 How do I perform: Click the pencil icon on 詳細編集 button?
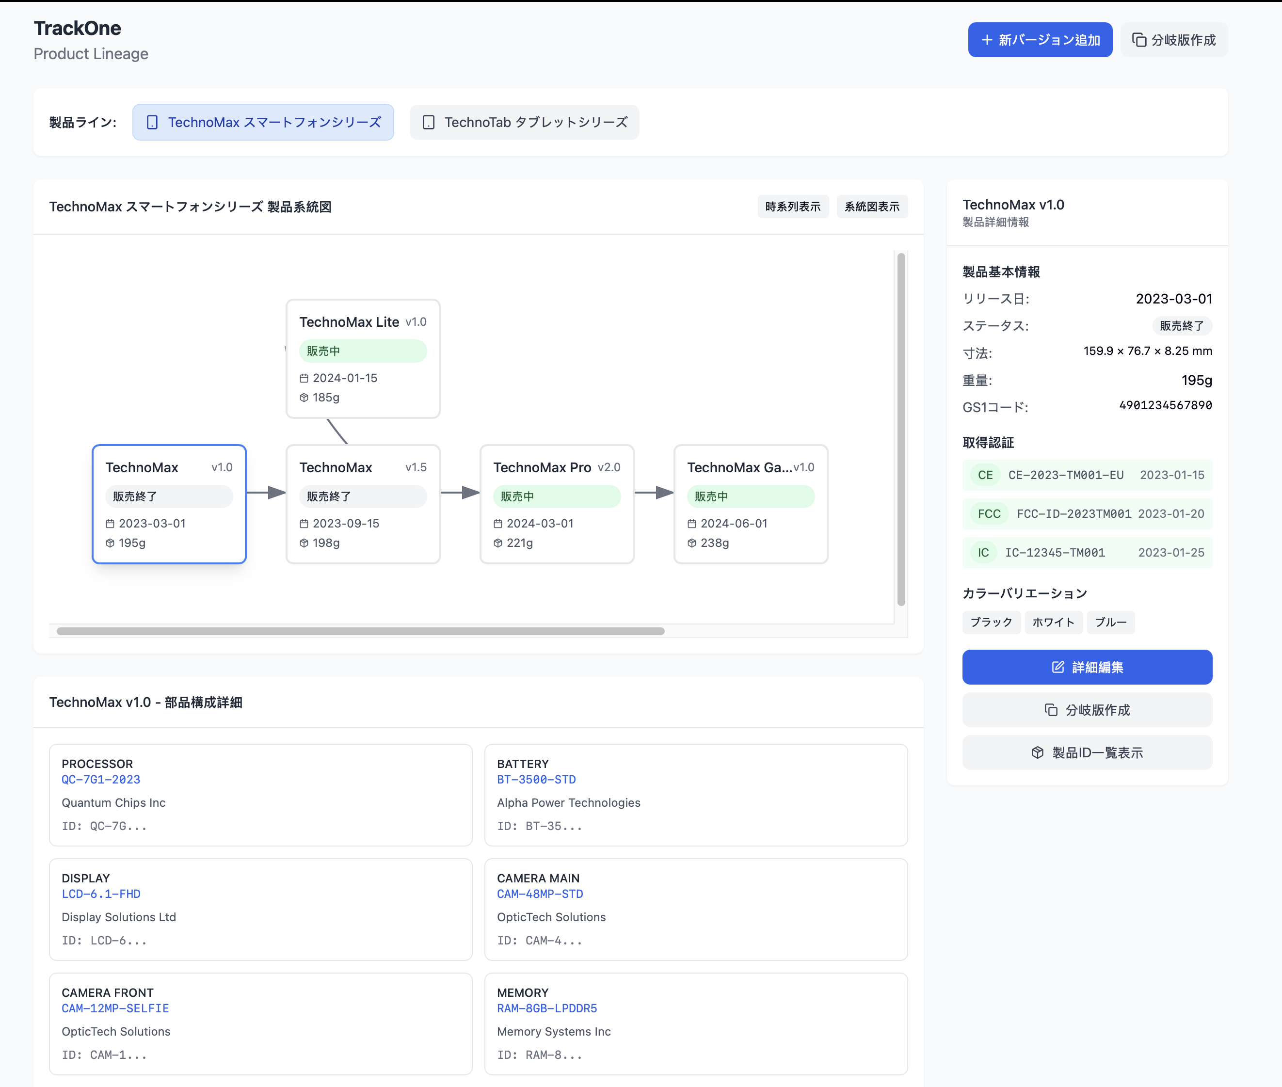pyautogui.click(x=1058, y=667)
